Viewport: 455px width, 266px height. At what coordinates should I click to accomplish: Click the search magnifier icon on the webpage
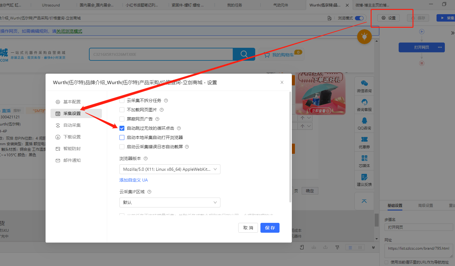pos(244,54)
